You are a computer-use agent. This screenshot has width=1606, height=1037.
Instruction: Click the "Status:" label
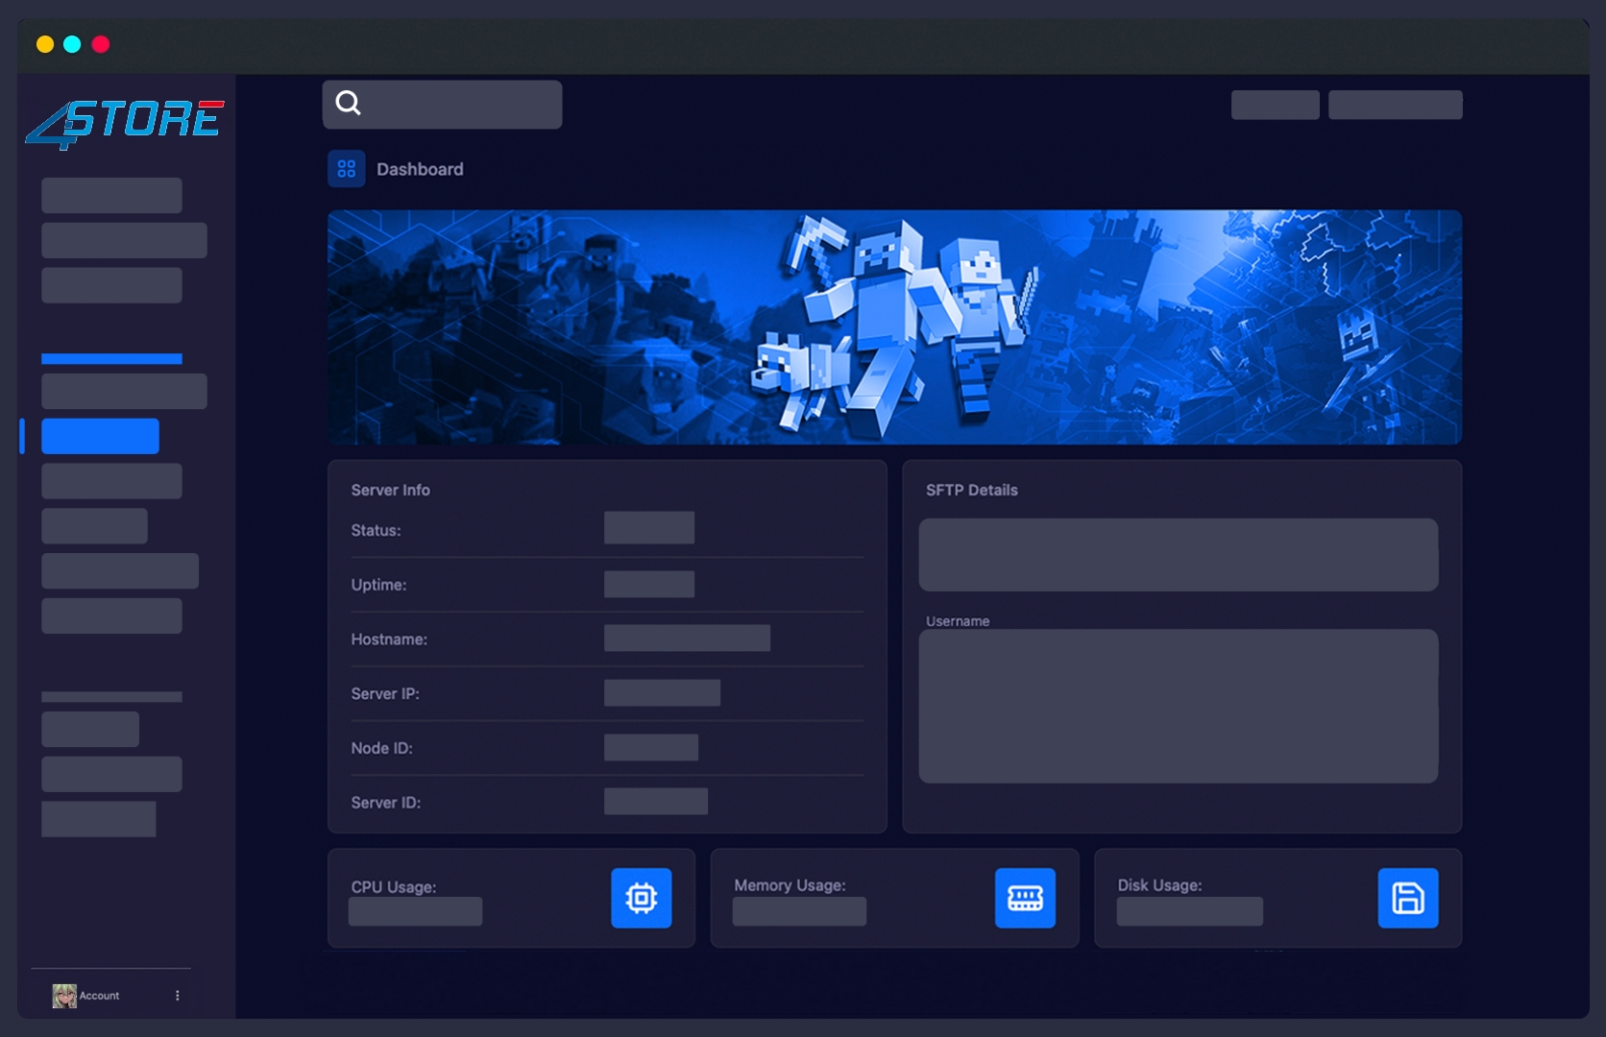click(x=376, y=530)
